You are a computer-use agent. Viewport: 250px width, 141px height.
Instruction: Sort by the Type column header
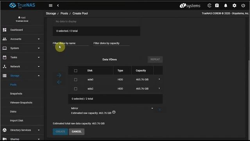(120, 70)
